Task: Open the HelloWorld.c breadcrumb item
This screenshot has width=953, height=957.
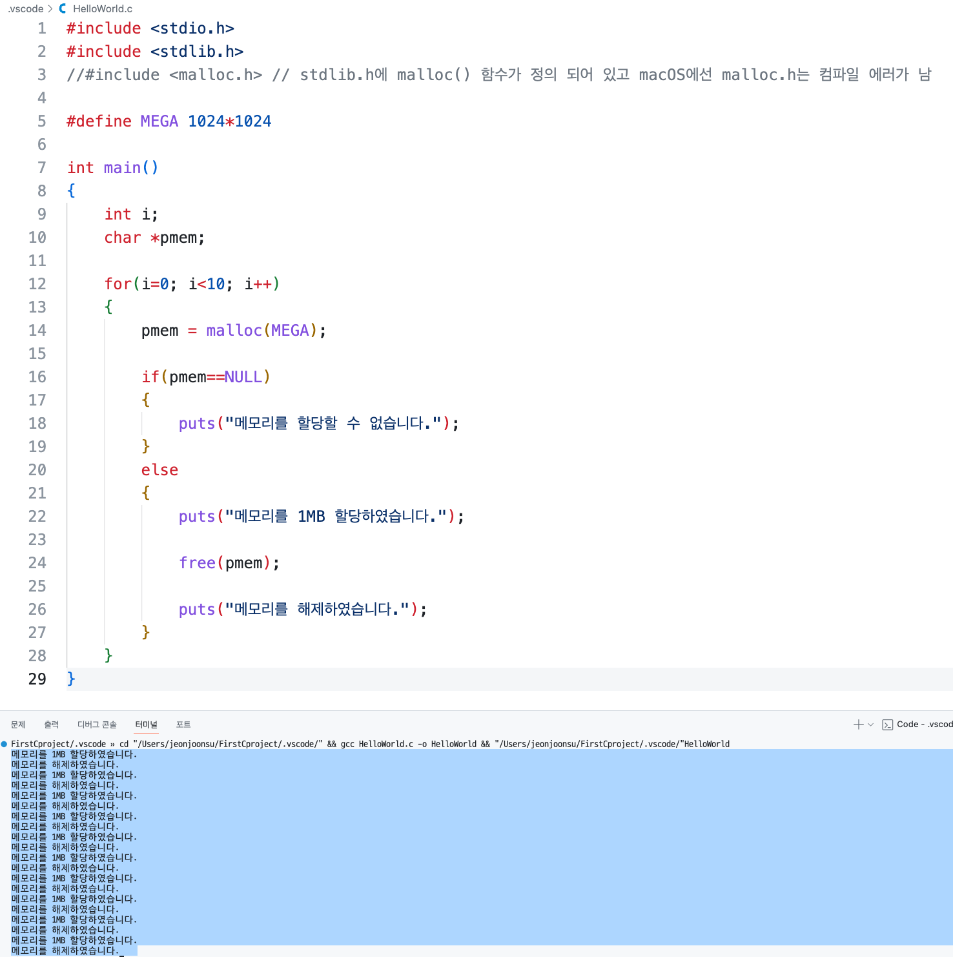Action: 103,8
